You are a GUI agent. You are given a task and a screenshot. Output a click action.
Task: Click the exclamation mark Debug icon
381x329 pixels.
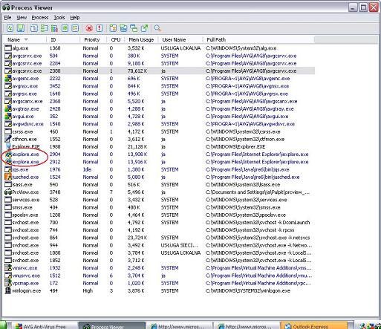(x=100, y=28)
